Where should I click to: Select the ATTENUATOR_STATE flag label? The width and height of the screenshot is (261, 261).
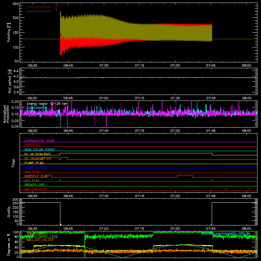(x=39, y=141)
